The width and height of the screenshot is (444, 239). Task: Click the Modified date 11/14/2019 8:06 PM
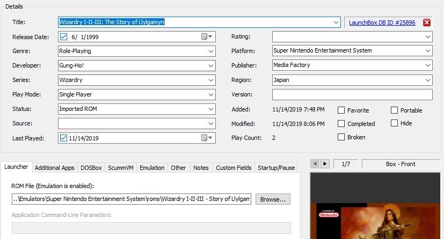[299, 124]
